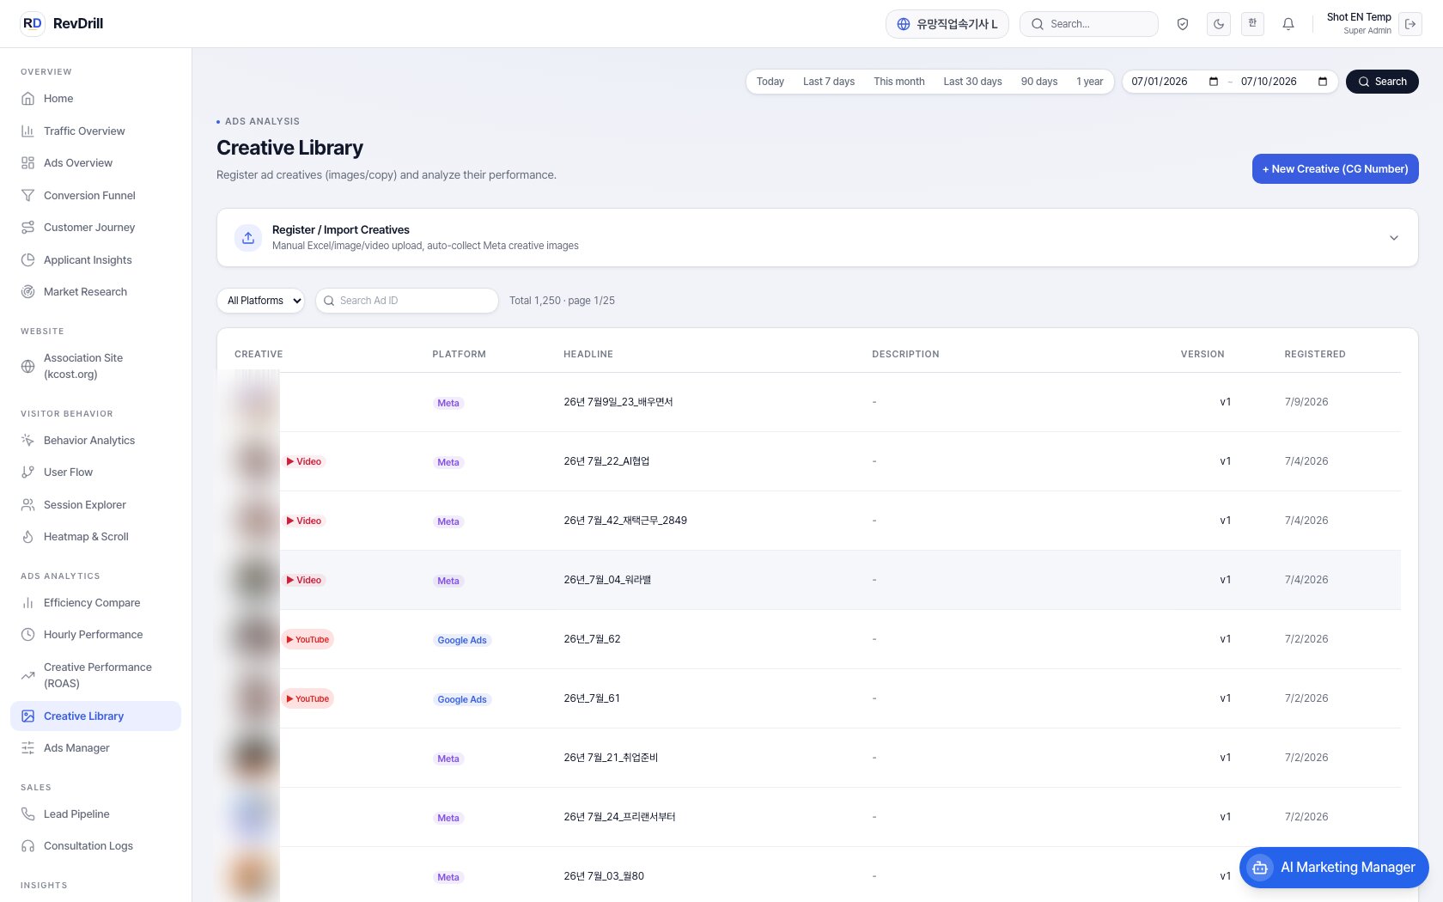Click YouTube badge on 26년_7월_61 row
1443x902 pixels.
(307, 699)
